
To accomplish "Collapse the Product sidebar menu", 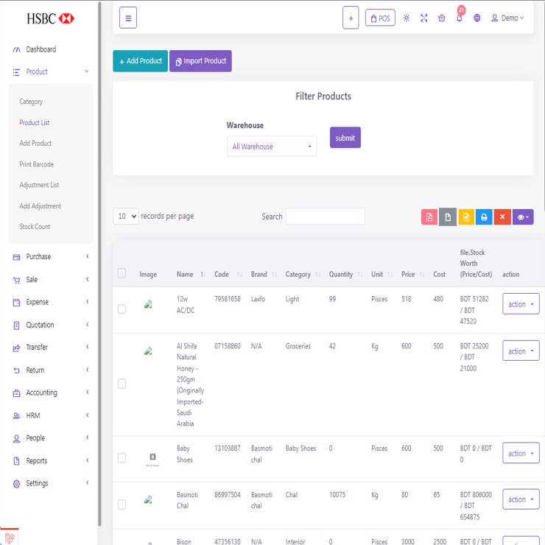I will [50, 71].
